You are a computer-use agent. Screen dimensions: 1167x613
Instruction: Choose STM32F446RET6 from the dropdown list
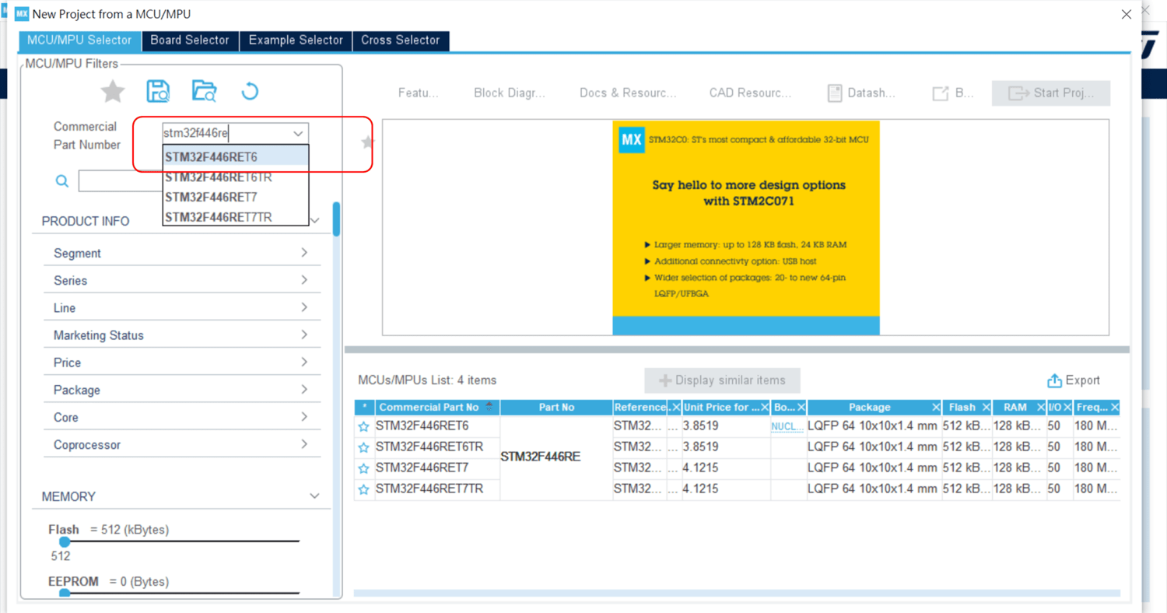coord(236,157)
